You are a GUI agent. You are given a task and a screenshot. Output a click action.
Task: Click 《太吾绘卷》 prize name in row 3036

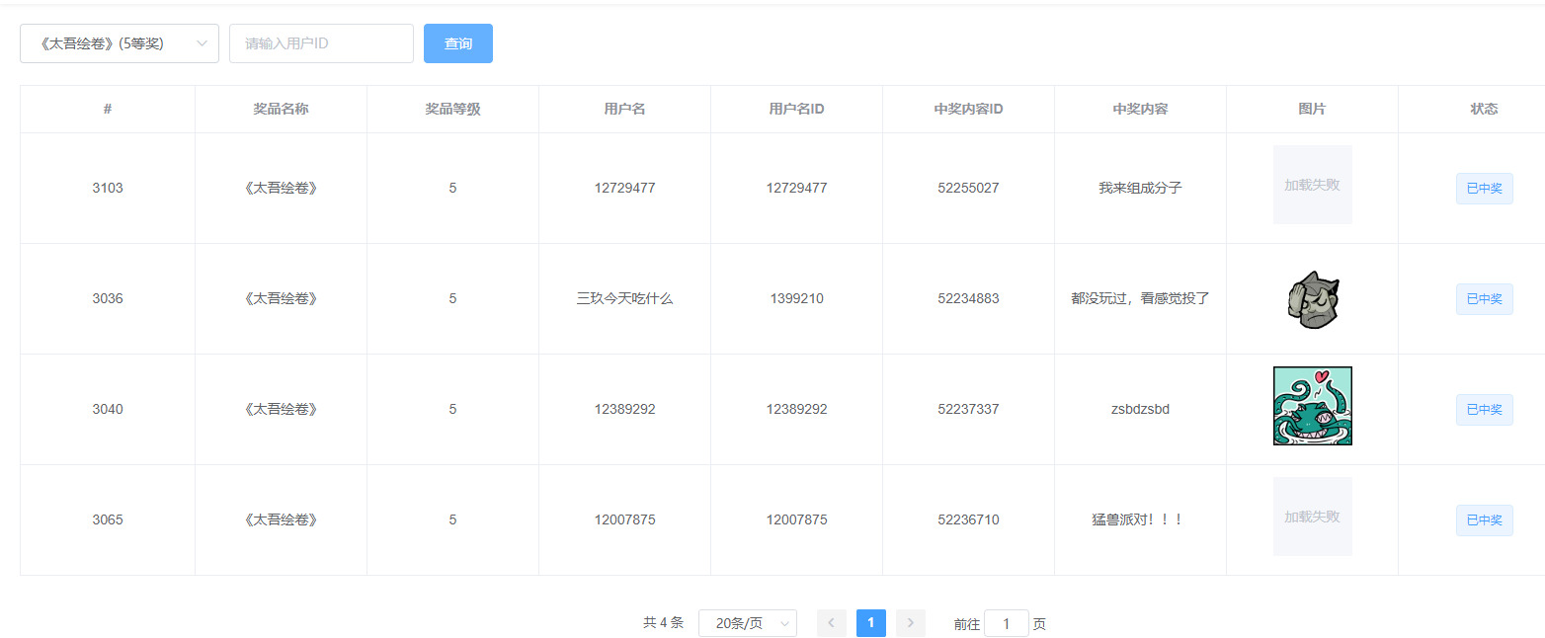(x=281, y=298)
